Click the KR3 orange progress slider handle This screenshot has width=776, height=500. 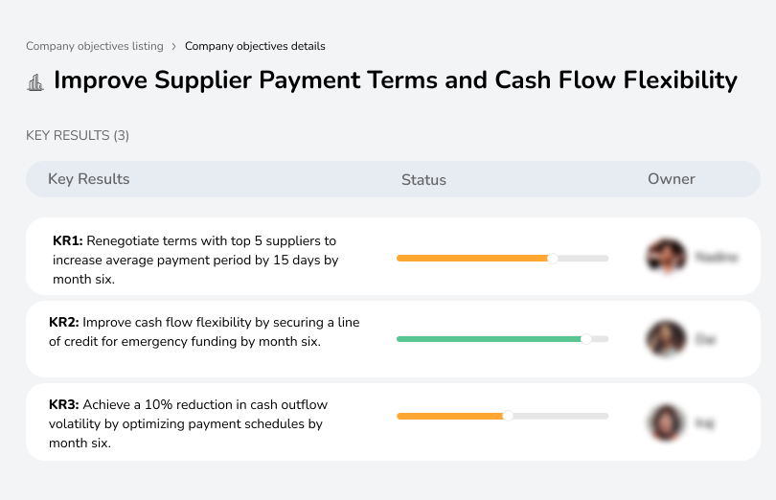pos(508,416)
